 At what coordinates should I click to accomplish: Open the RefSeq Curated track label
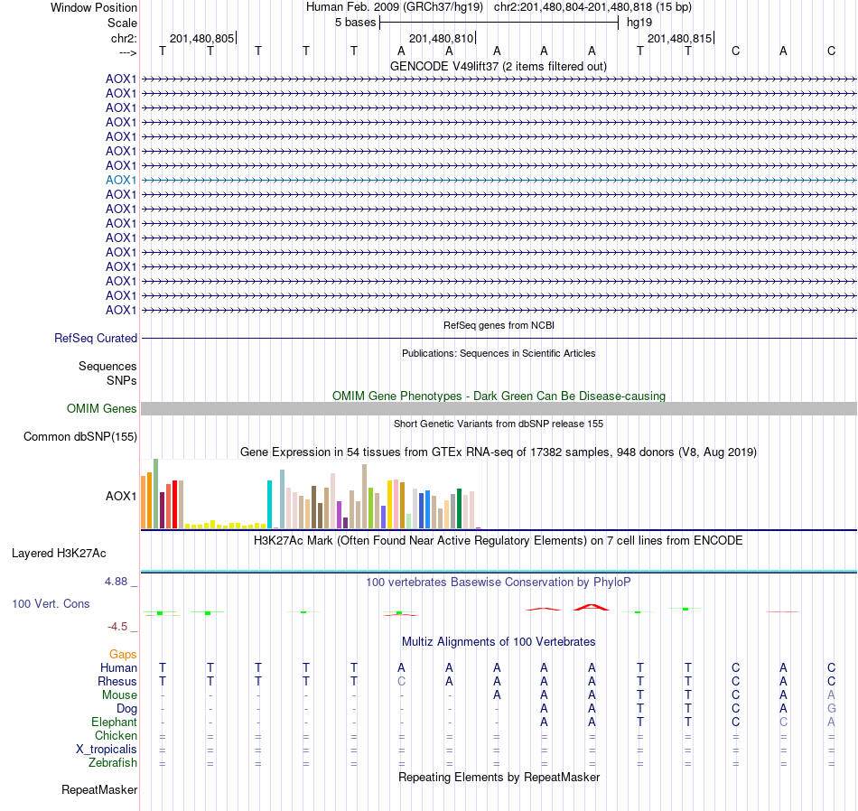click(x=96, y=338)
